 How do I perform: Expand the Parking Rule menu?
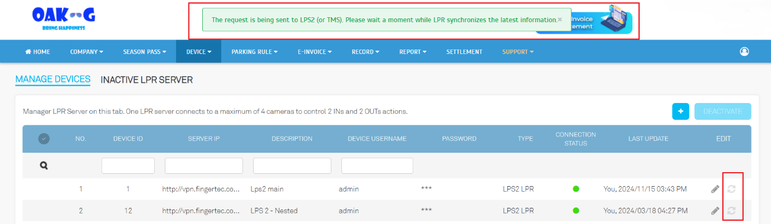(x=254, y=52)
